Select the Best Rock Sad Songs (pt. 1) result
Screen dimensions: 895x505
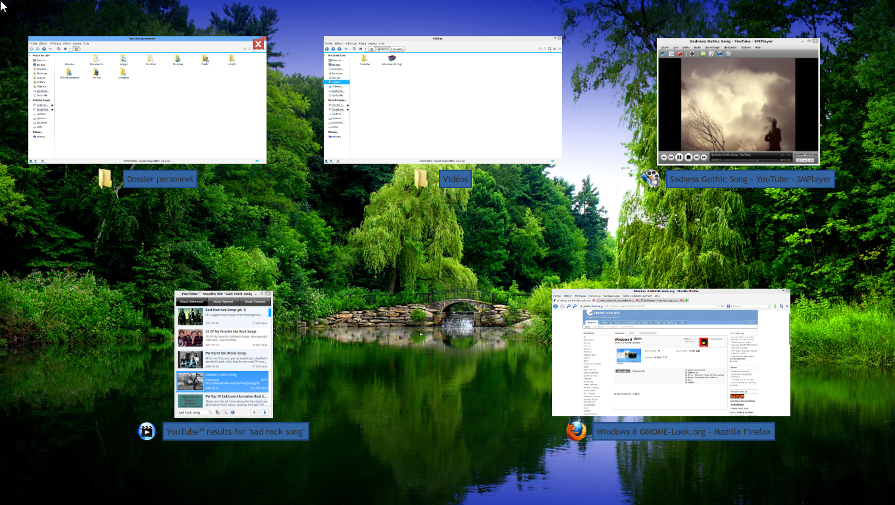222,316
